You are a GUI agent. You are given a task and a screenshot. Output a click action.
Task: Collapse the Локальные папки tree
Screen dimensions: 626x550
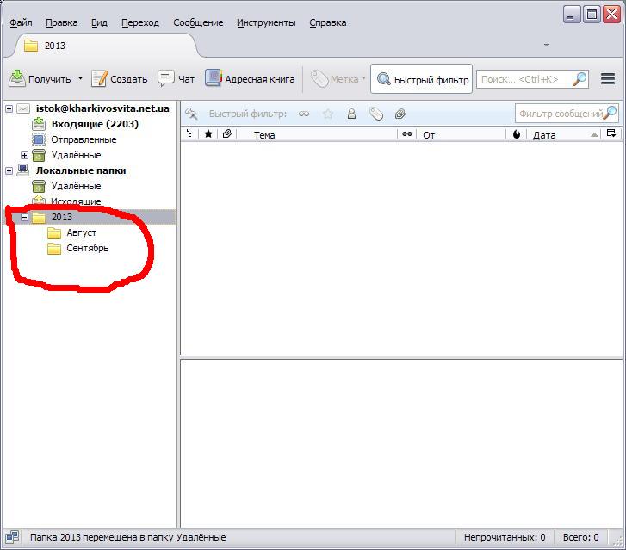coord(9,170)
